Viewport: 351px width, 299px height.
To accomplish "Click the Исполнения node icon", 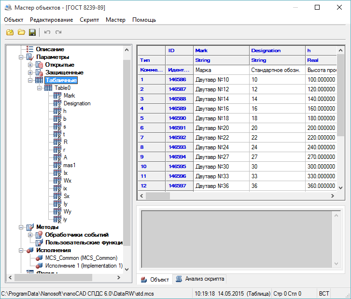I will [x=30, y=250].
